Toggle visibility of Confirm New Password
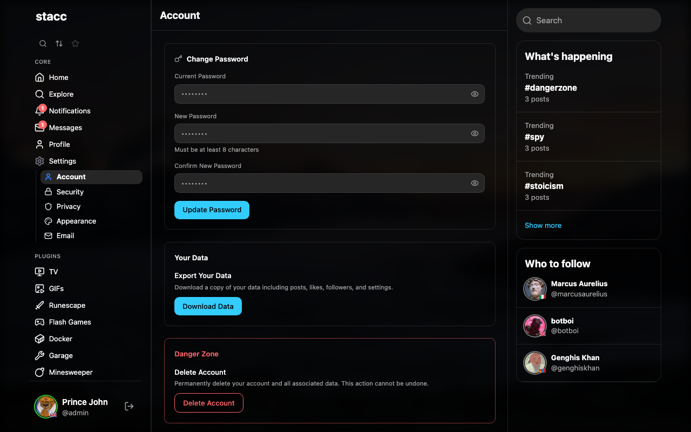Viewport: 691px width, 432px height. tap(475, 183)
